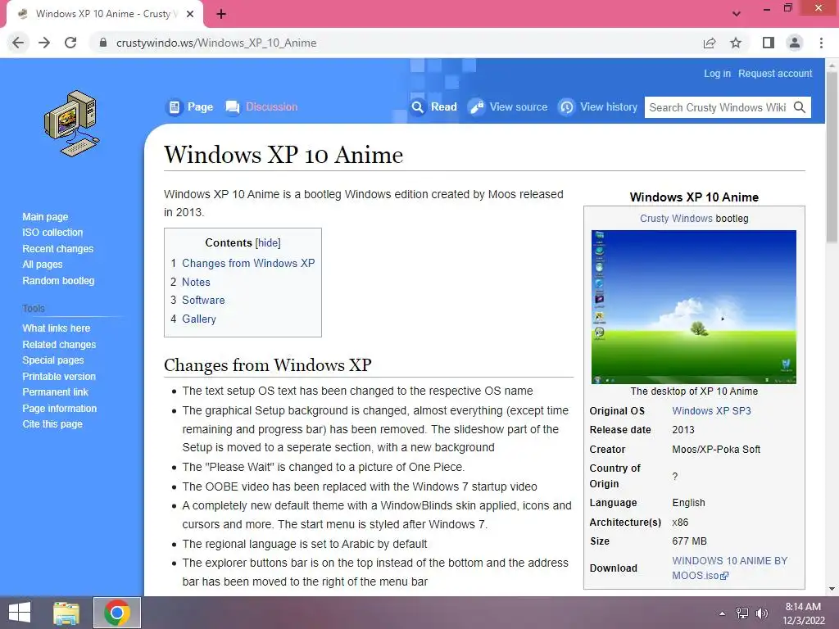Screen dimensions: 839x629
Task: Open Main page in the sidebar
Action: tap(46, 216)
